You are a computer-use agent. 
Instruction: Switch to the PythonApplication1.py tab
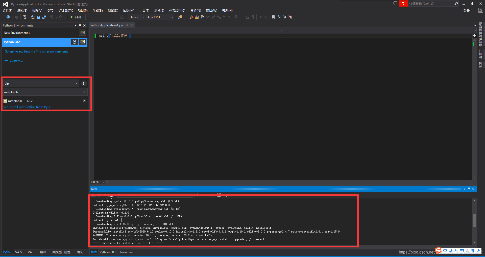(107, 25)
